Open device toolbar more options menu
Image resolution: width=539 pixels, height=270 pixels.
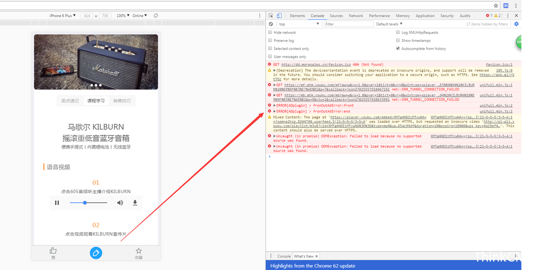pyautogui.click(x=260, y=15)
